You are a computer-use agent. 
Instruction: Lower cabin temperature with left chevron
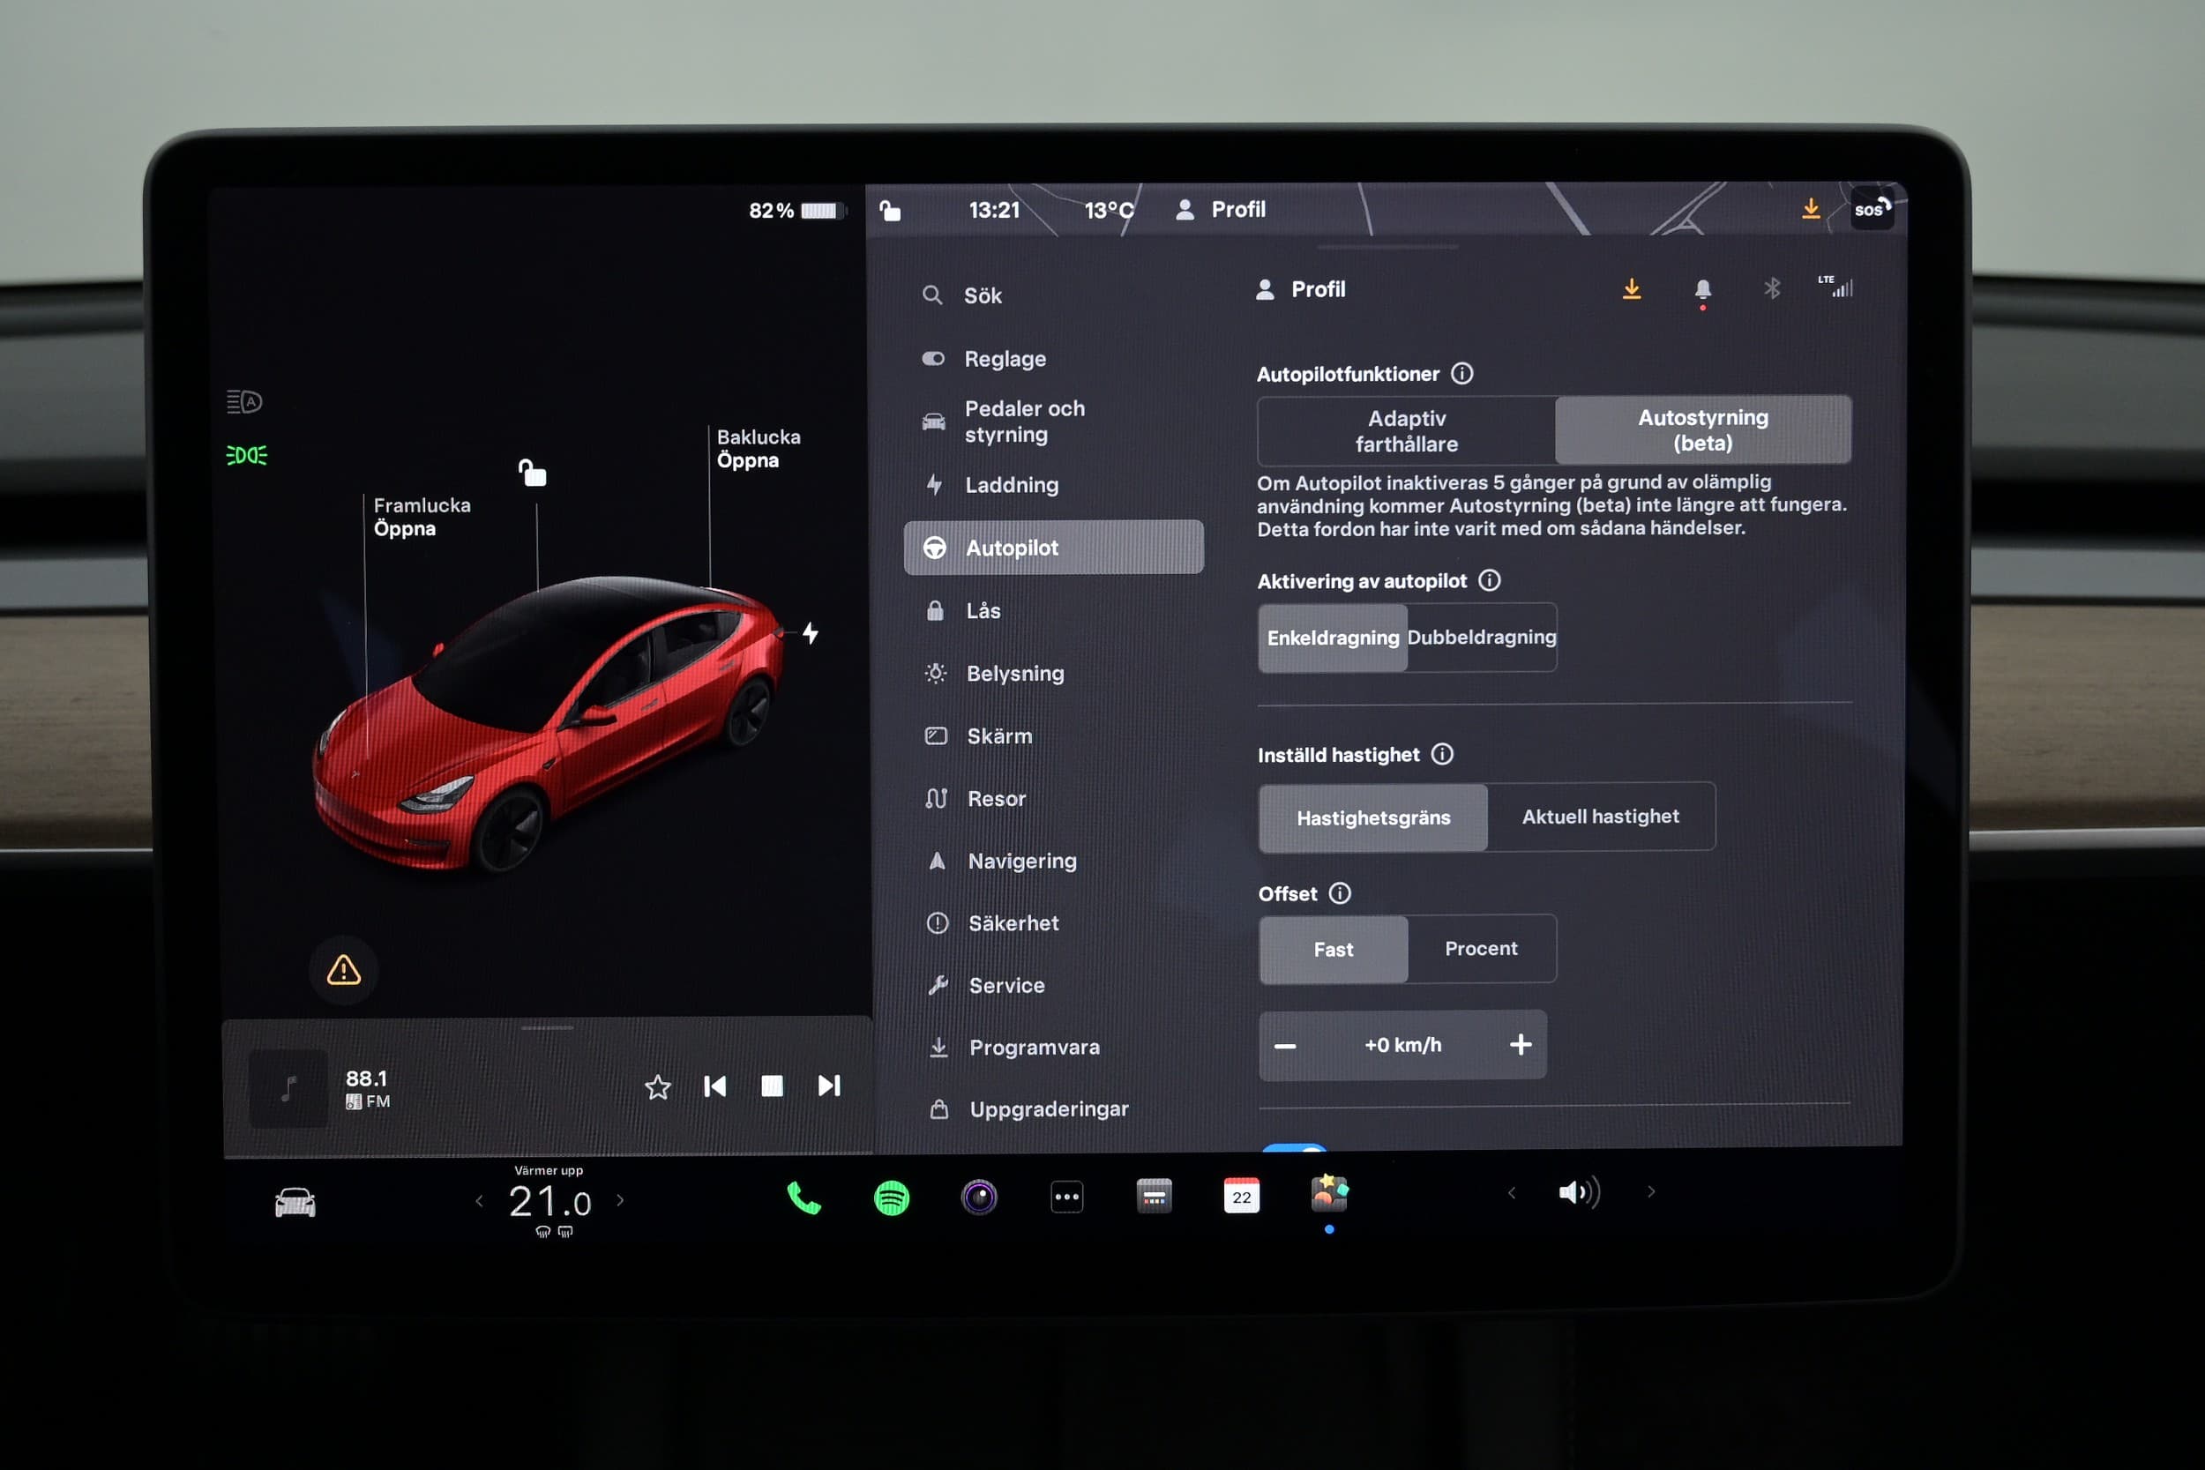click(x=479, y=1200)
